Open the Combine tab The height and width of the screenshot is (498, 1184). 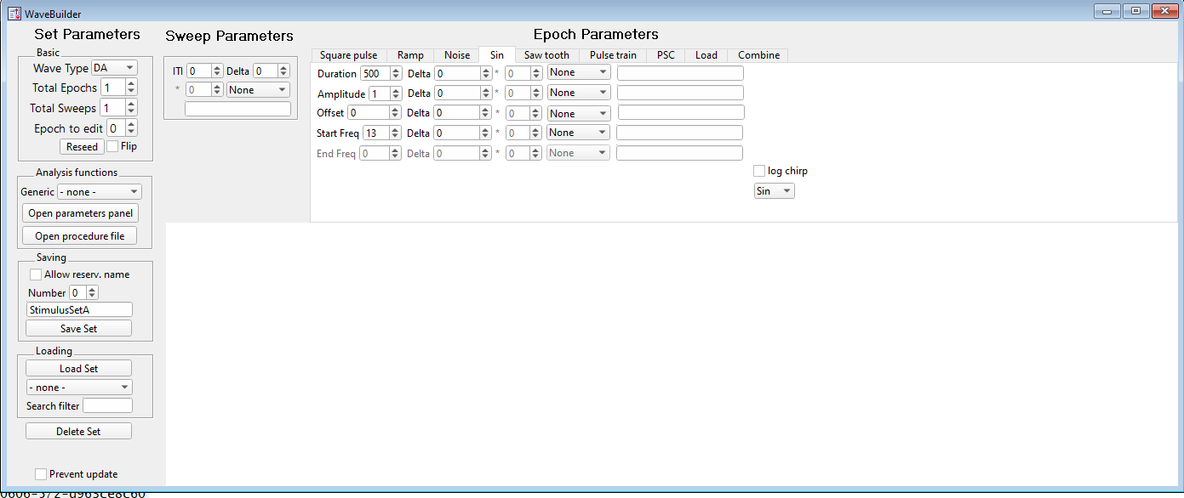click(757, 54)
